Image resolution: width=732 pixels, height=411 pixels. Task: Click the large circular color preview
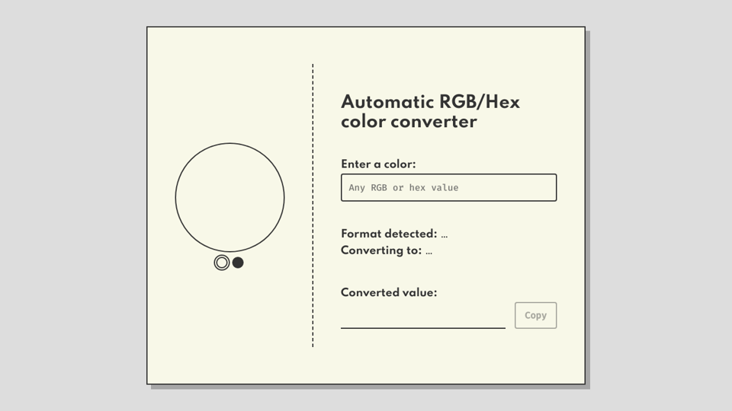(x=230, y=197)
